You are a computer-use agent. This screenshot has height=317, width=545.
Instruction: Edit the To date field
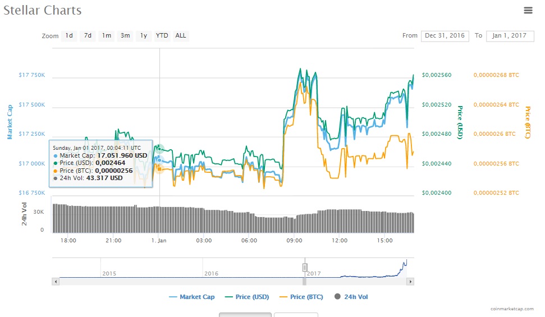pos(510,36)
